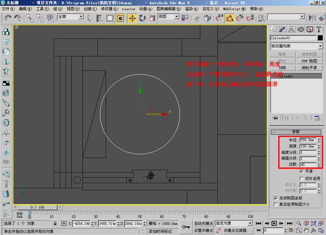
Task: Open the 选定对象 key filter dropdown
Action: tap(250, 223)
